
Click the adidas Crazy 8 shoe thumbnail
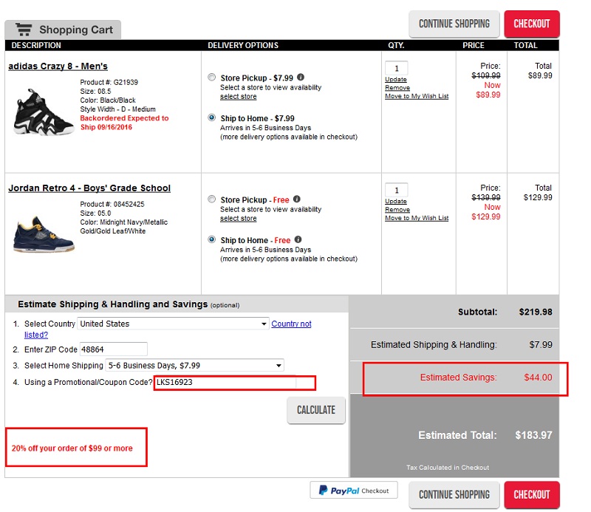tap(44, 112)
